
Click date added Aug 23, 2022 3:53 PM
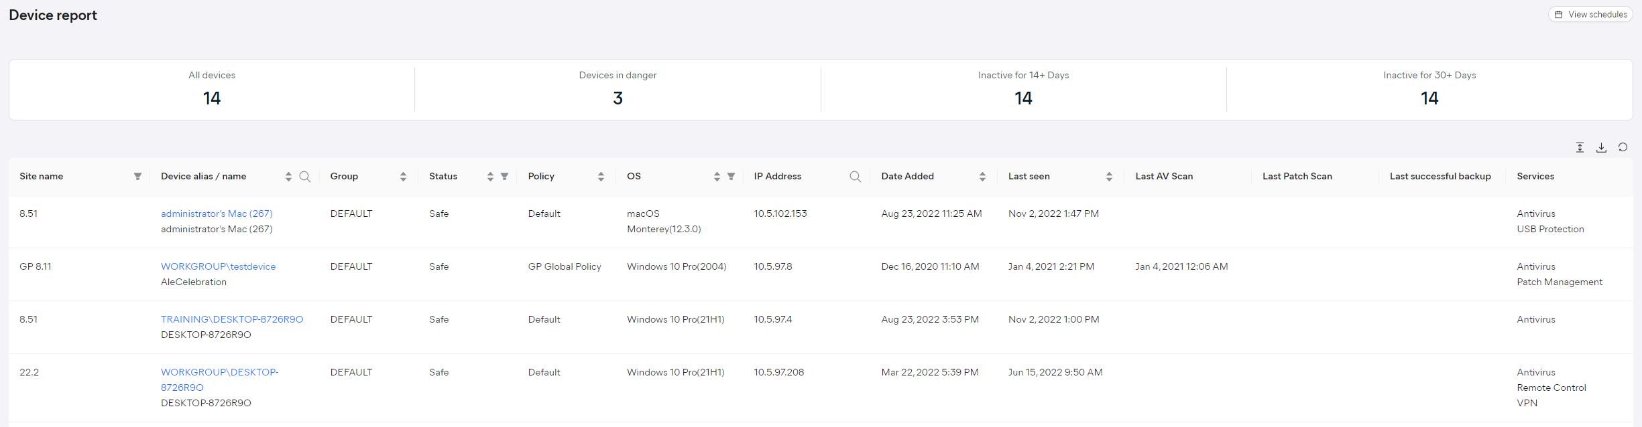point(930,319)
